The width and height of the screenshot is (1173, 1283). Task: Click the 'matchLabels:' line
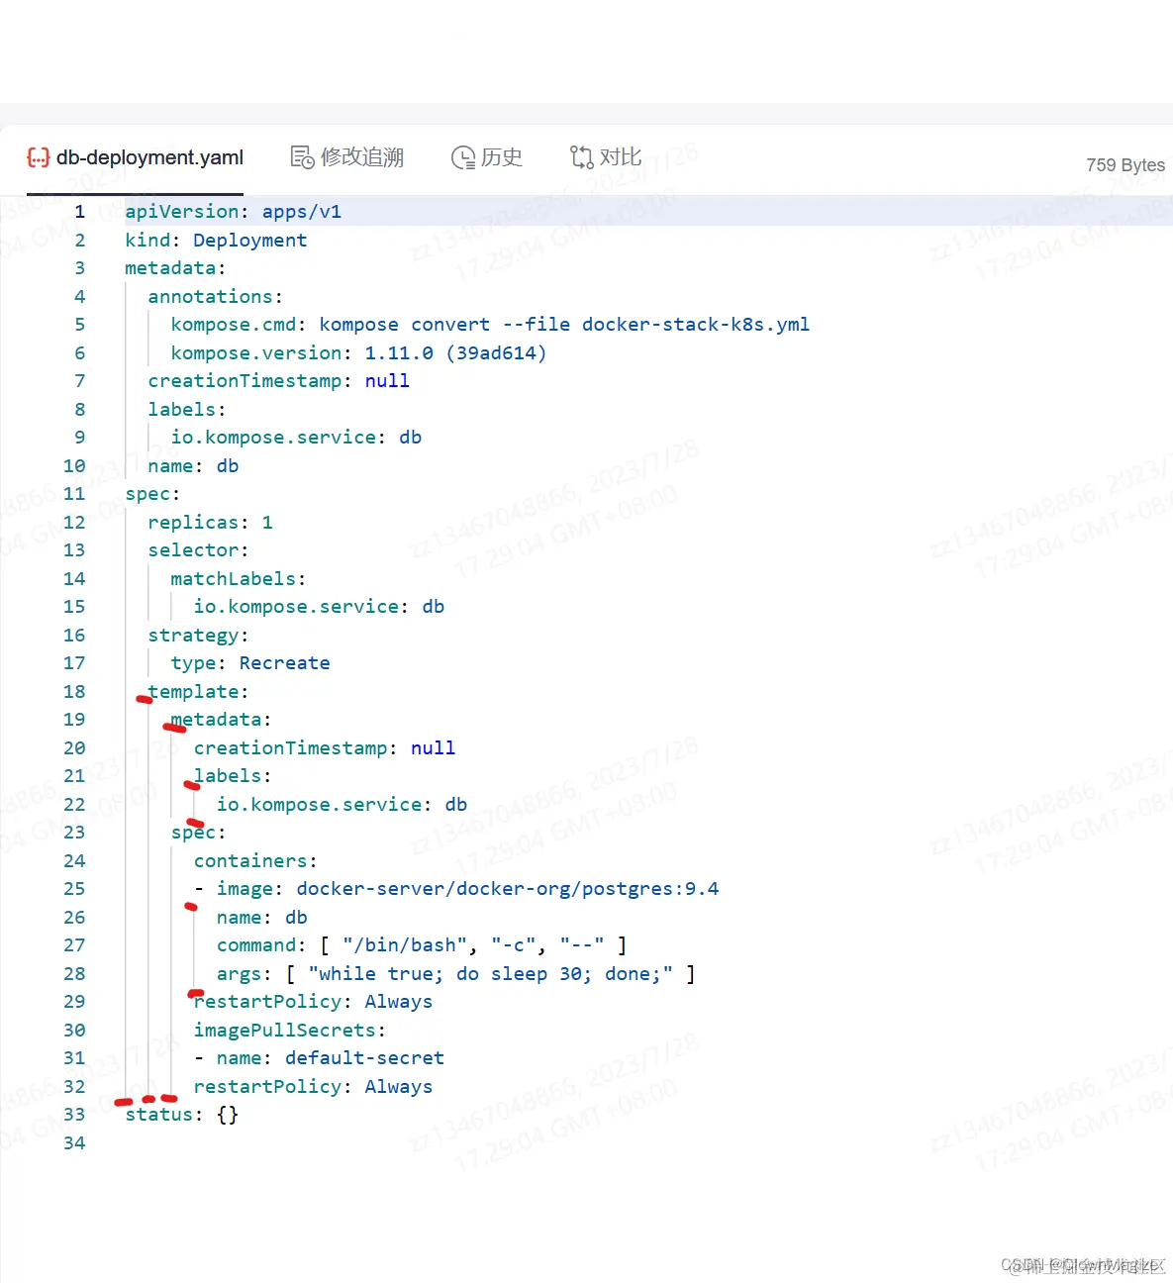click(x=238, y=579)
